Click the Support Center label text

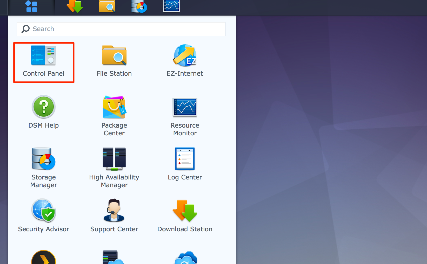(x=114, y=229)
